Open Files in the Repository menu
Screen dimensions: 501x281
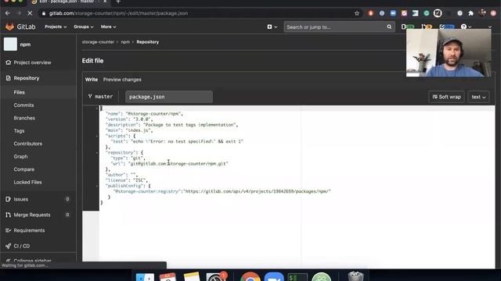pyautogui.click(x=19, y=92)
